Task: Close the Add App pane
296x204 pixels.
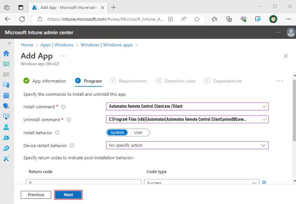Action: [x=286, y=56]
